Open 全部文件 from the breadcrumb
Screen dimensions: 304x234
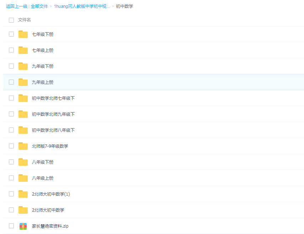(x=39, y=6)
